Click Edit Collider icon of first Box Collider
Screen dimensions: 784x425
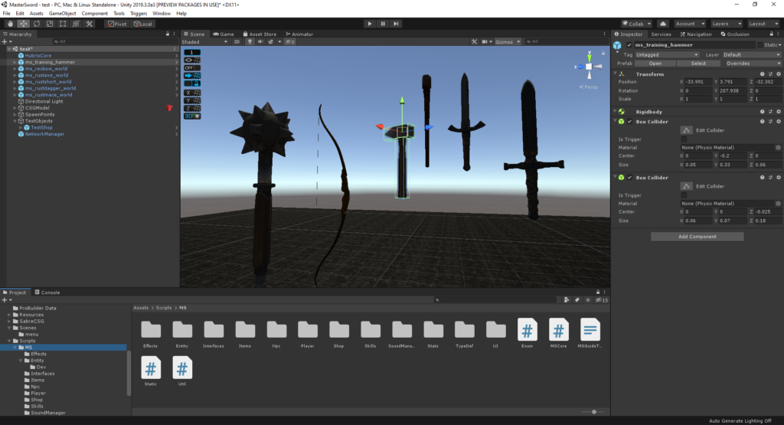click(687, 130)
